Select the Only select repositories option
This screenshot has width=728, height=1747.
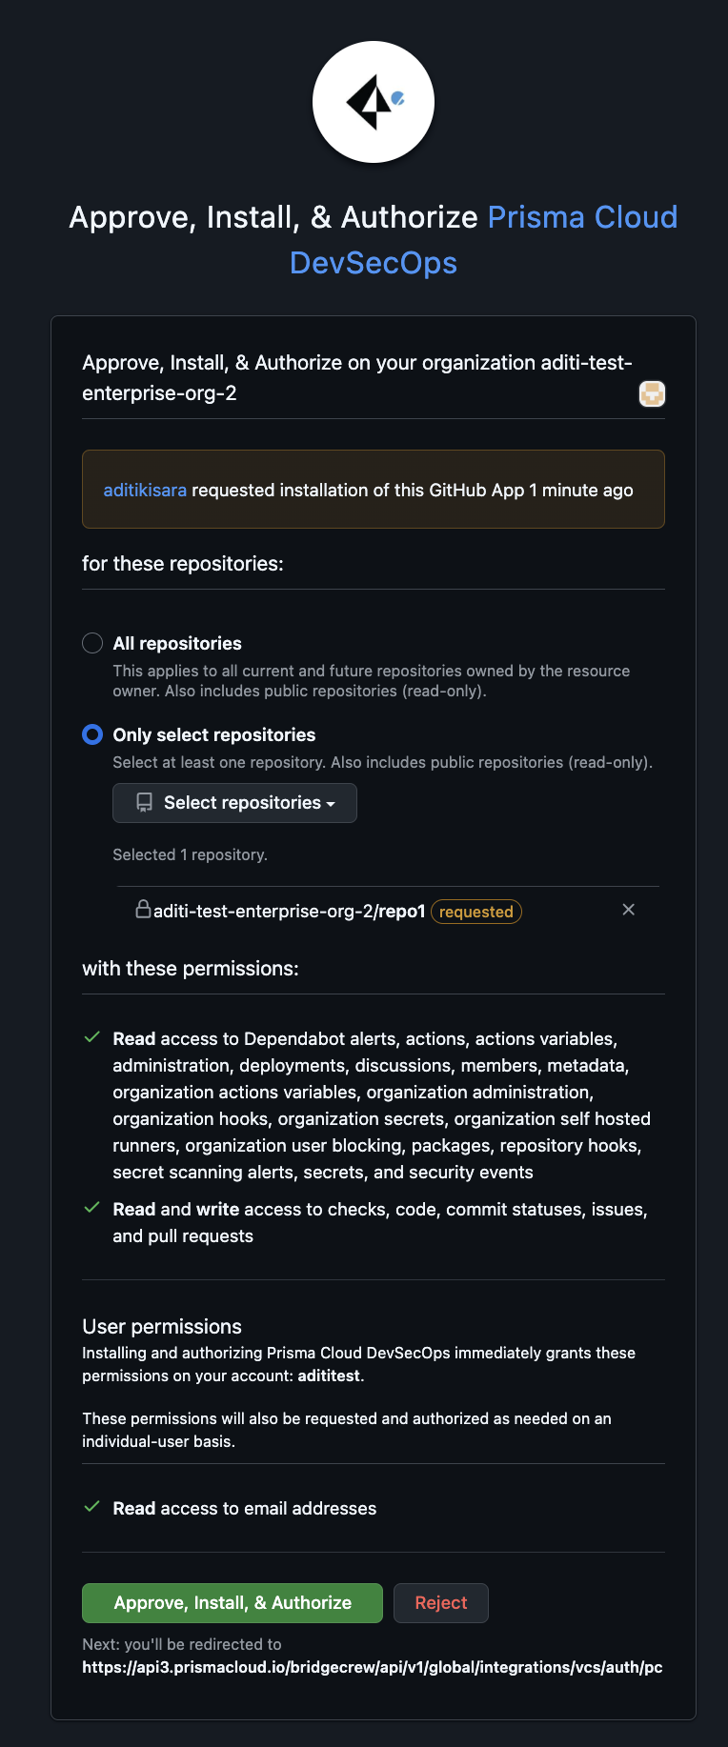click(92, 734)
